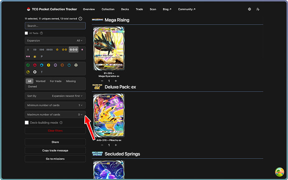Screen dimensions: 288x180
Task: Click the card search input field
Action: tap(55, 26)
